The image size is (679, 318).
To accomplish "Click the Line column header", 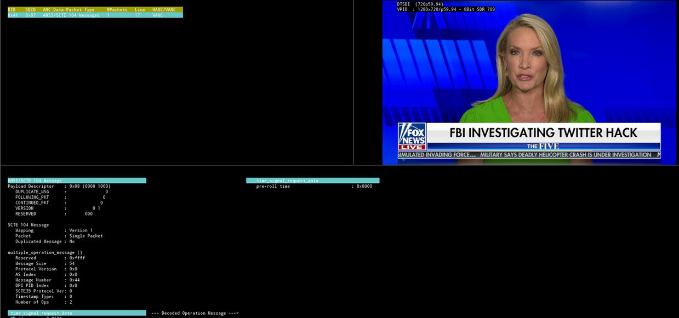I will pos(140,9).
